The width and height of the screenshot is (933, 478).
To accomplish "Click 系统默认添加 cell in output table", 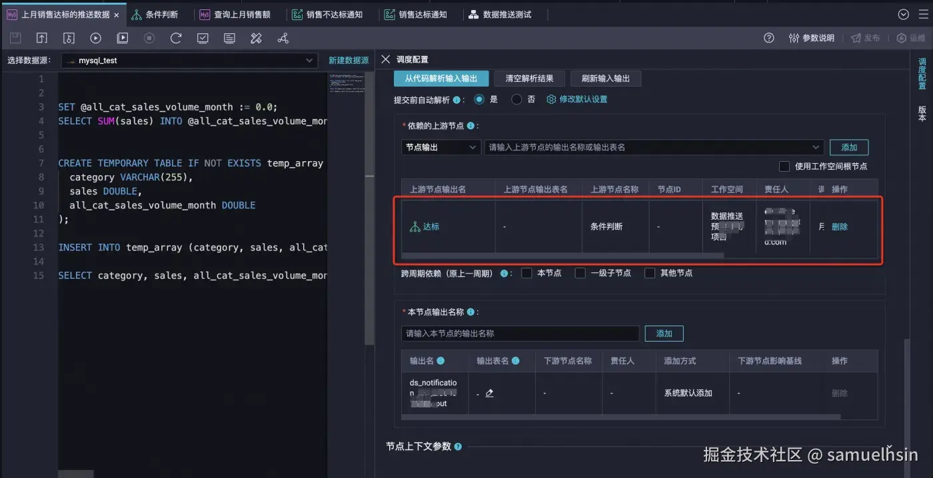I will tap(688, 393).
